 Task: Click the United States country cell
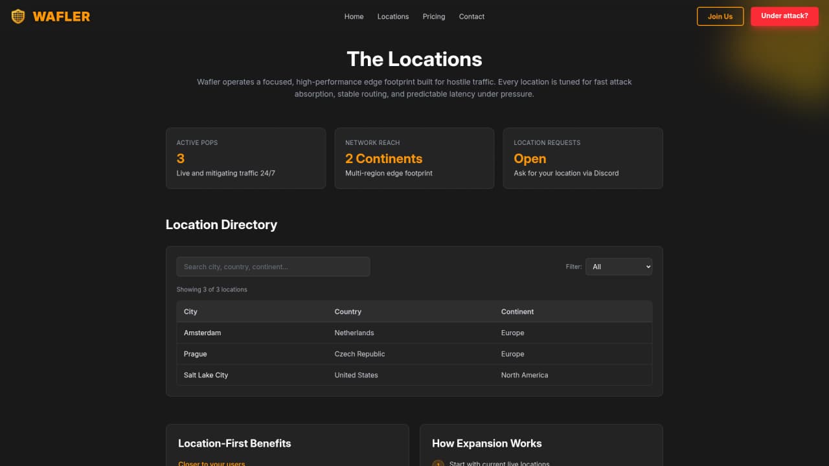356,375
